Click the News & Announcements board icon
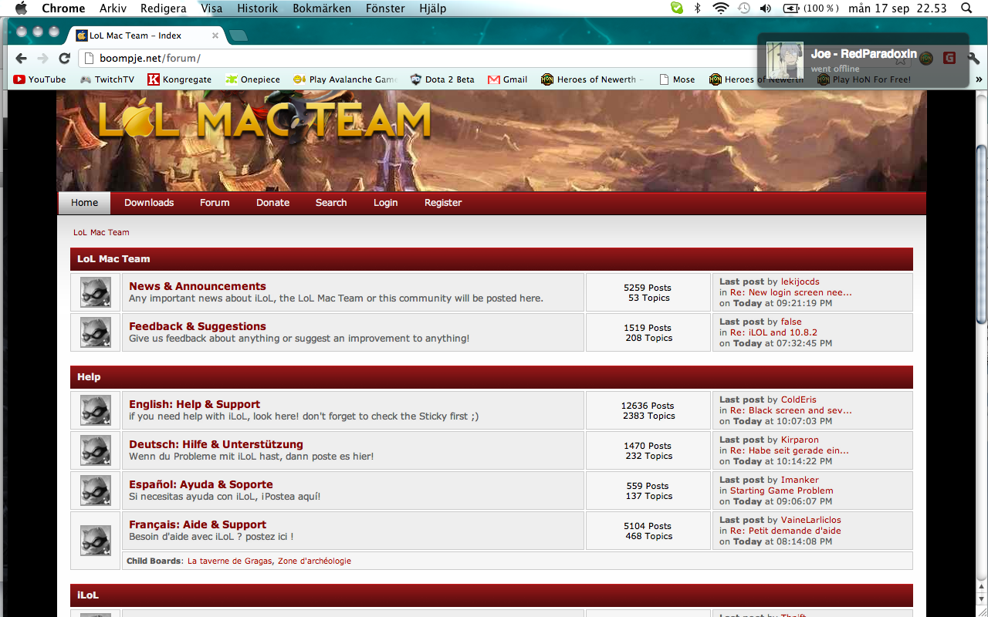The height and width of the screenshot is (617, 988). 96,292
